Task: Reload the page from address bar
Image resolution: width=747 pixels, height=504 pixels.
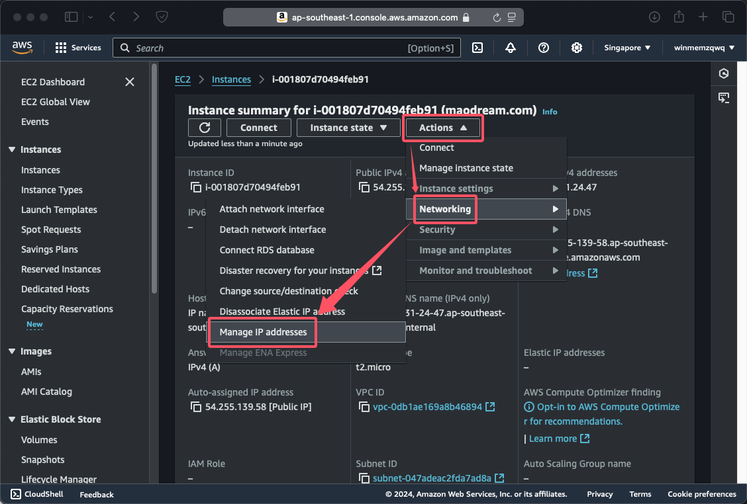Action: [497, 18]
